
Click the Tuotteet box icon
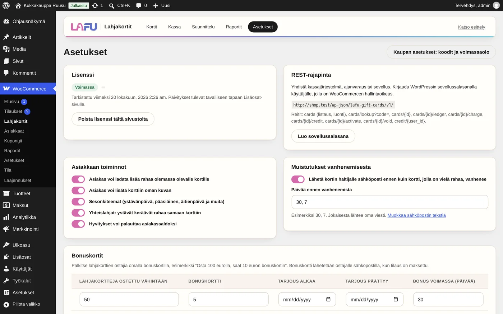[6, 193]
